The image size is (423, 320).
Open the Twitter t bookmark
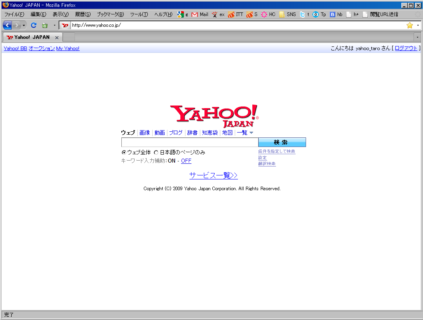pyautogui.click(x=304, y=14)
